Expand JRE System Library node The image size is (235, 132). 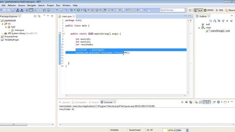click(3, 33)
